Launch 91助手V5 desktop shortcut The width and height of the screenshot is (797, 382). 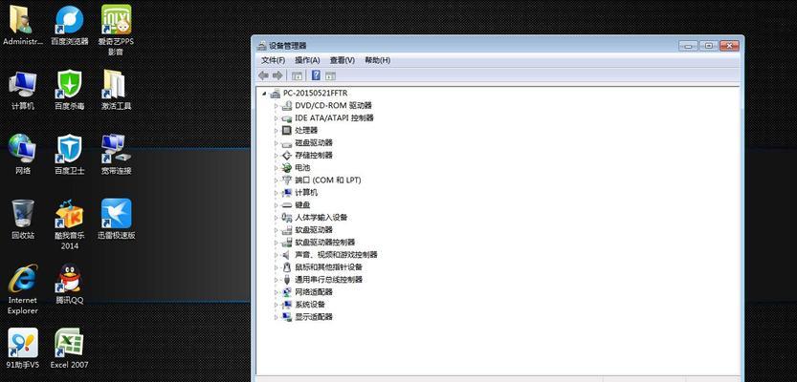click(x=22, y=349)
